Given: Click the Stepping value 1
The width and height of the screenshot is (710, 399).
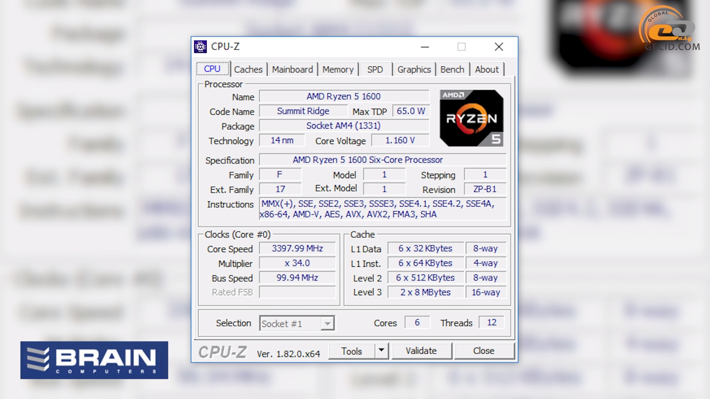Looking at the screenshot, I should 485,174.
